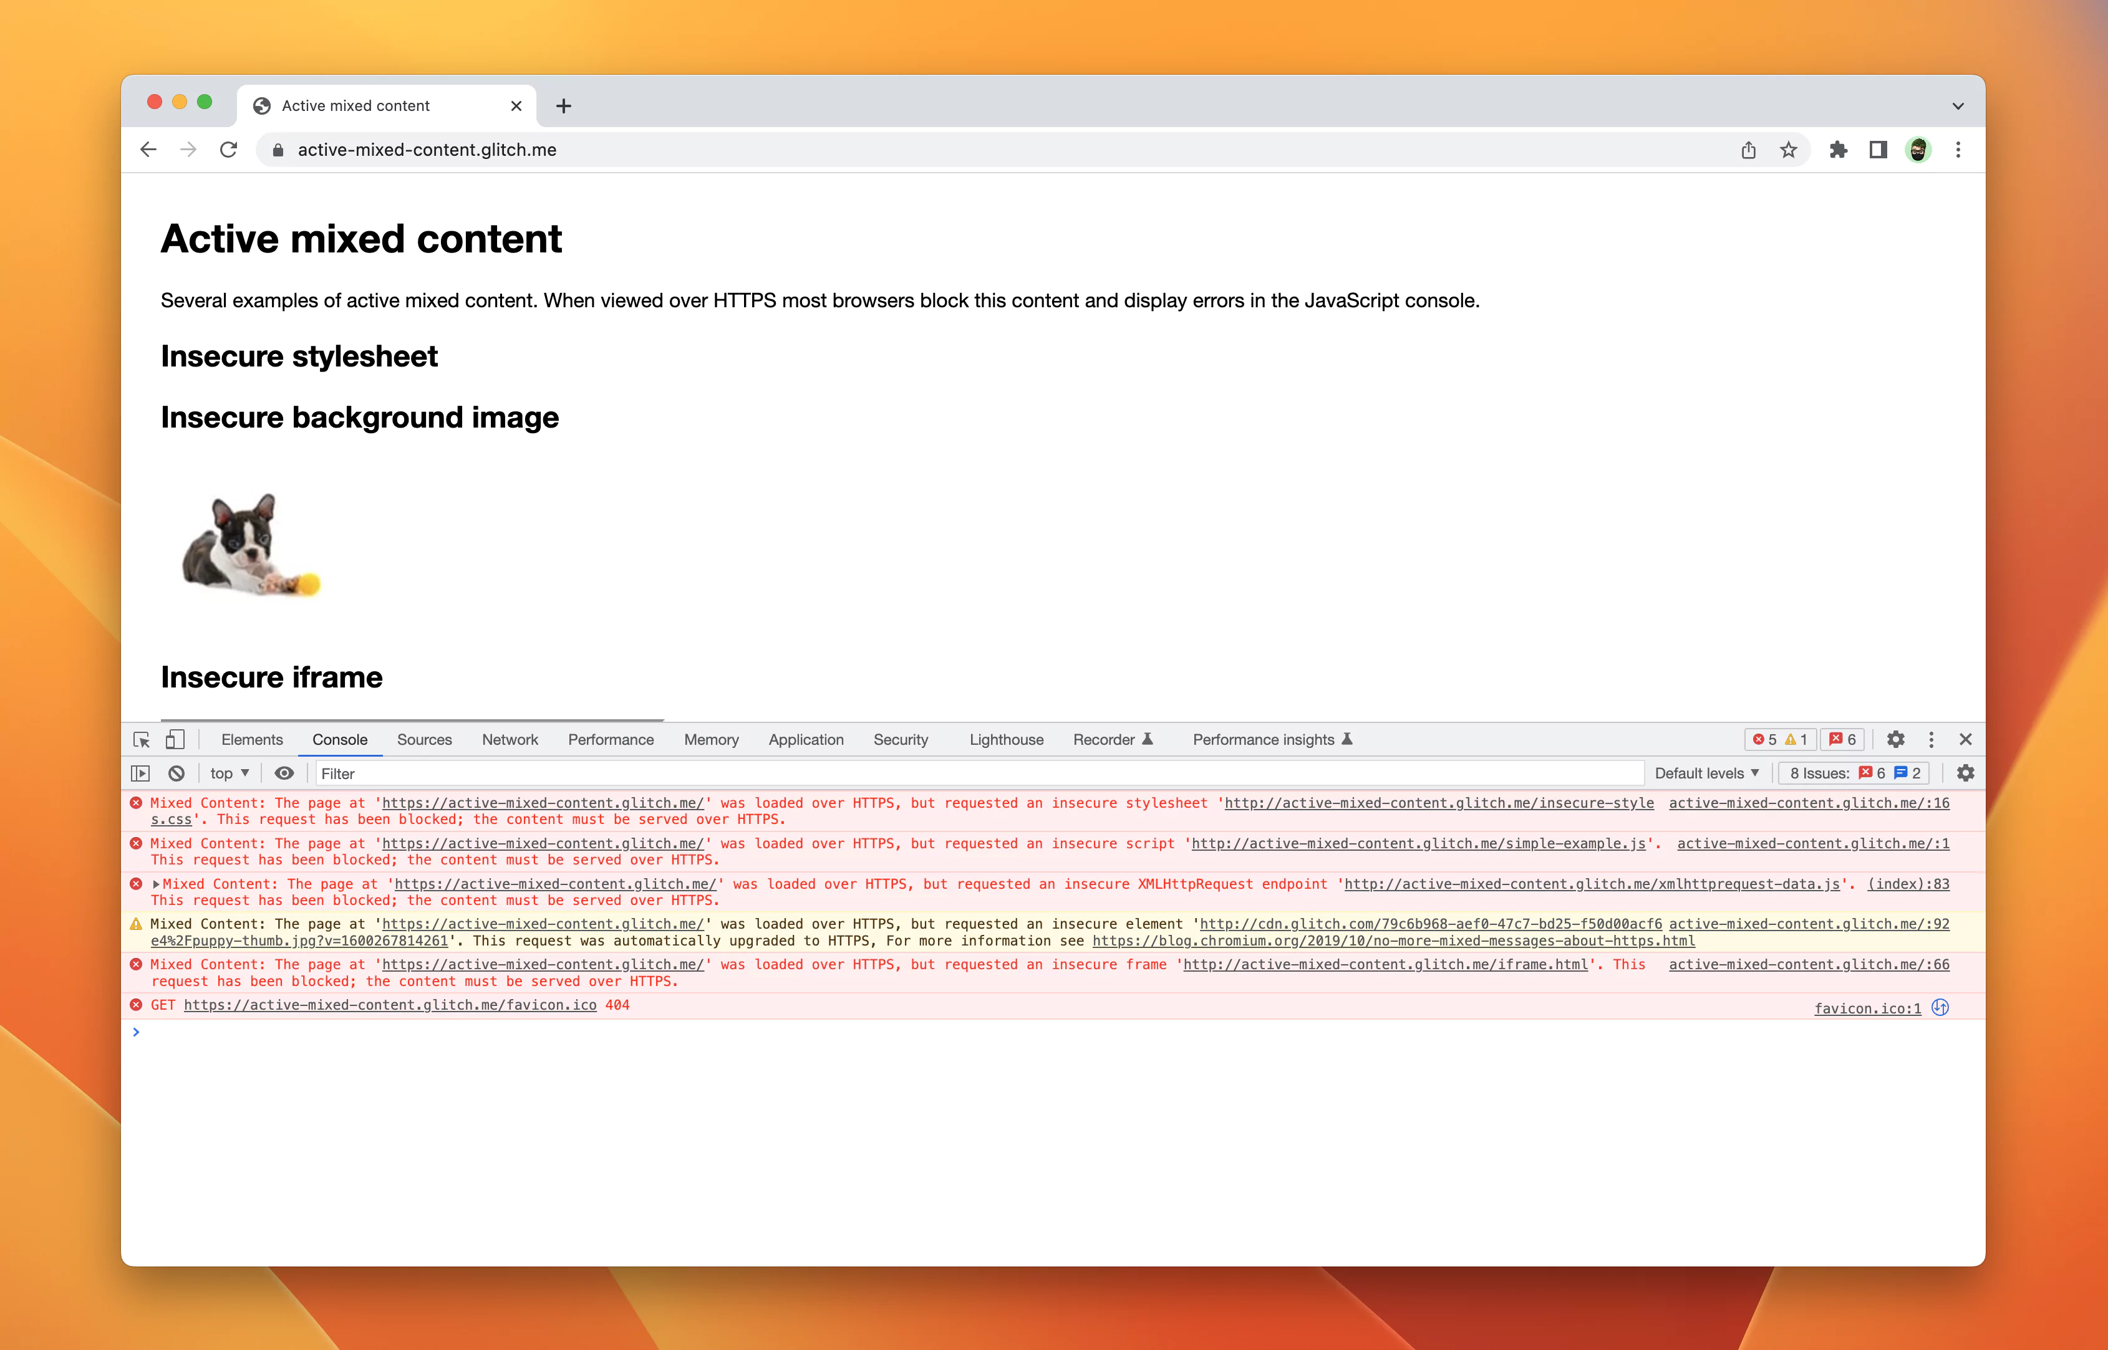Image resolution: width=2108 pixels, height=1350 pixels.
Task: Open the Application tab
Action: pyautogui.click(x=805, y=740)
